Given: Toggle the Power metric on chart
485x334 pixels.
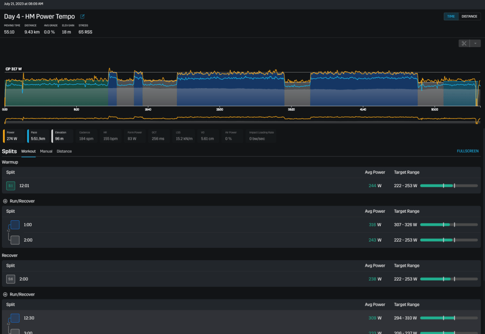Looking at the screenshot, I should 14,136.
